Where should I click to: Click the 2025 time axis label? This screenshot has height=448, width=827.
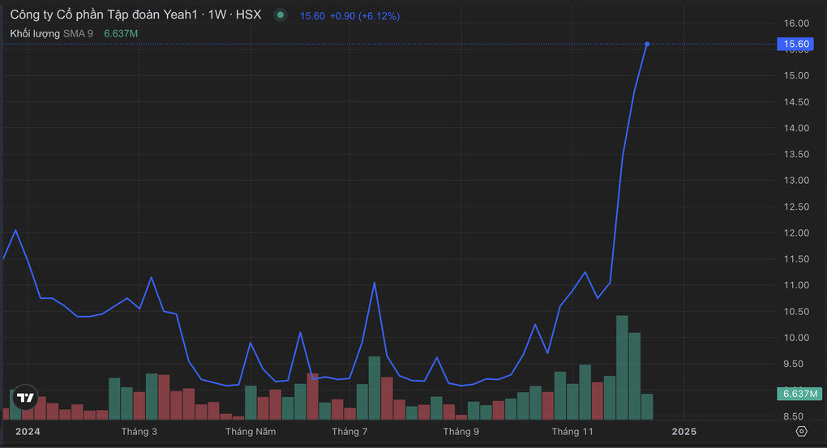[684, 432]
